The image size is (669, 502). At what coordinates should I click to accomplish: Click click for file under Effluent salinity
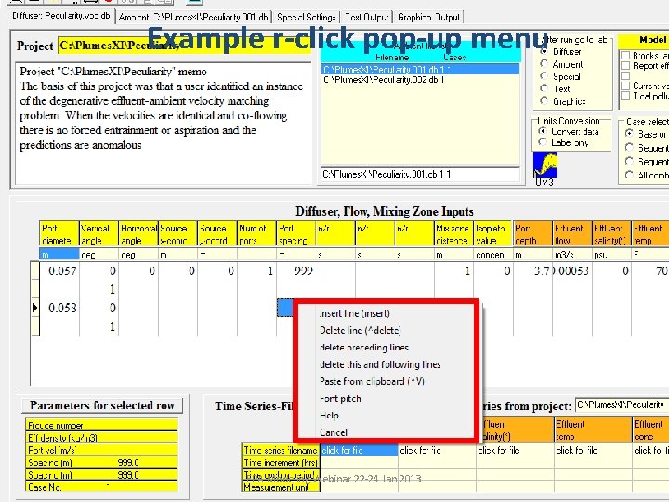pos(515,450)
